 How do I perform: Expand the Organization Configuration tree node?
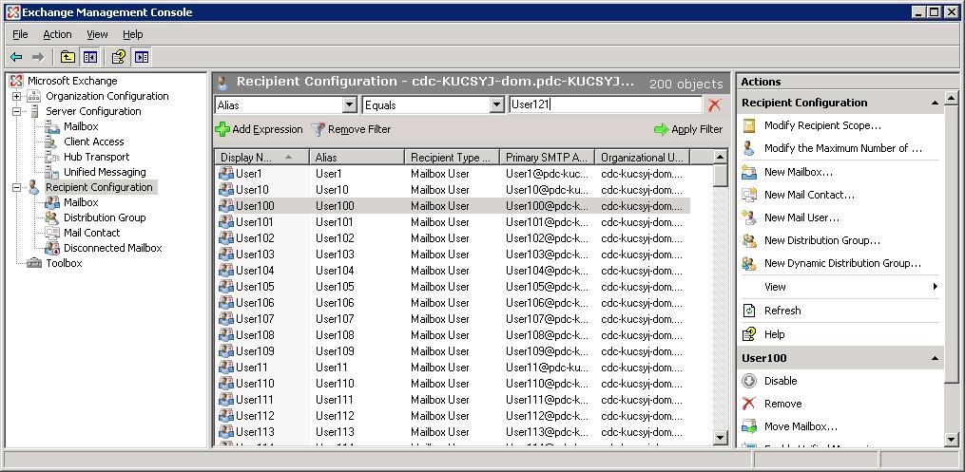point(16,96)
